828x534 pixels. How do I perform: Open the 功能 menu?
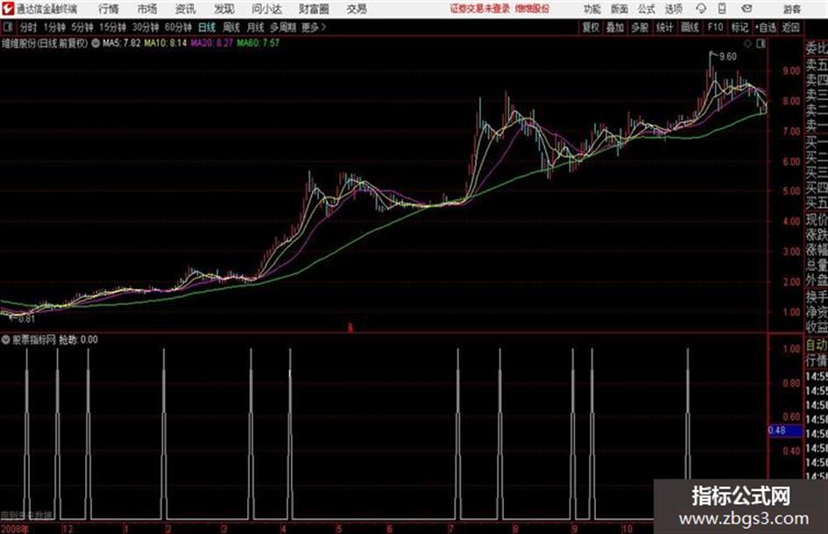592,9
